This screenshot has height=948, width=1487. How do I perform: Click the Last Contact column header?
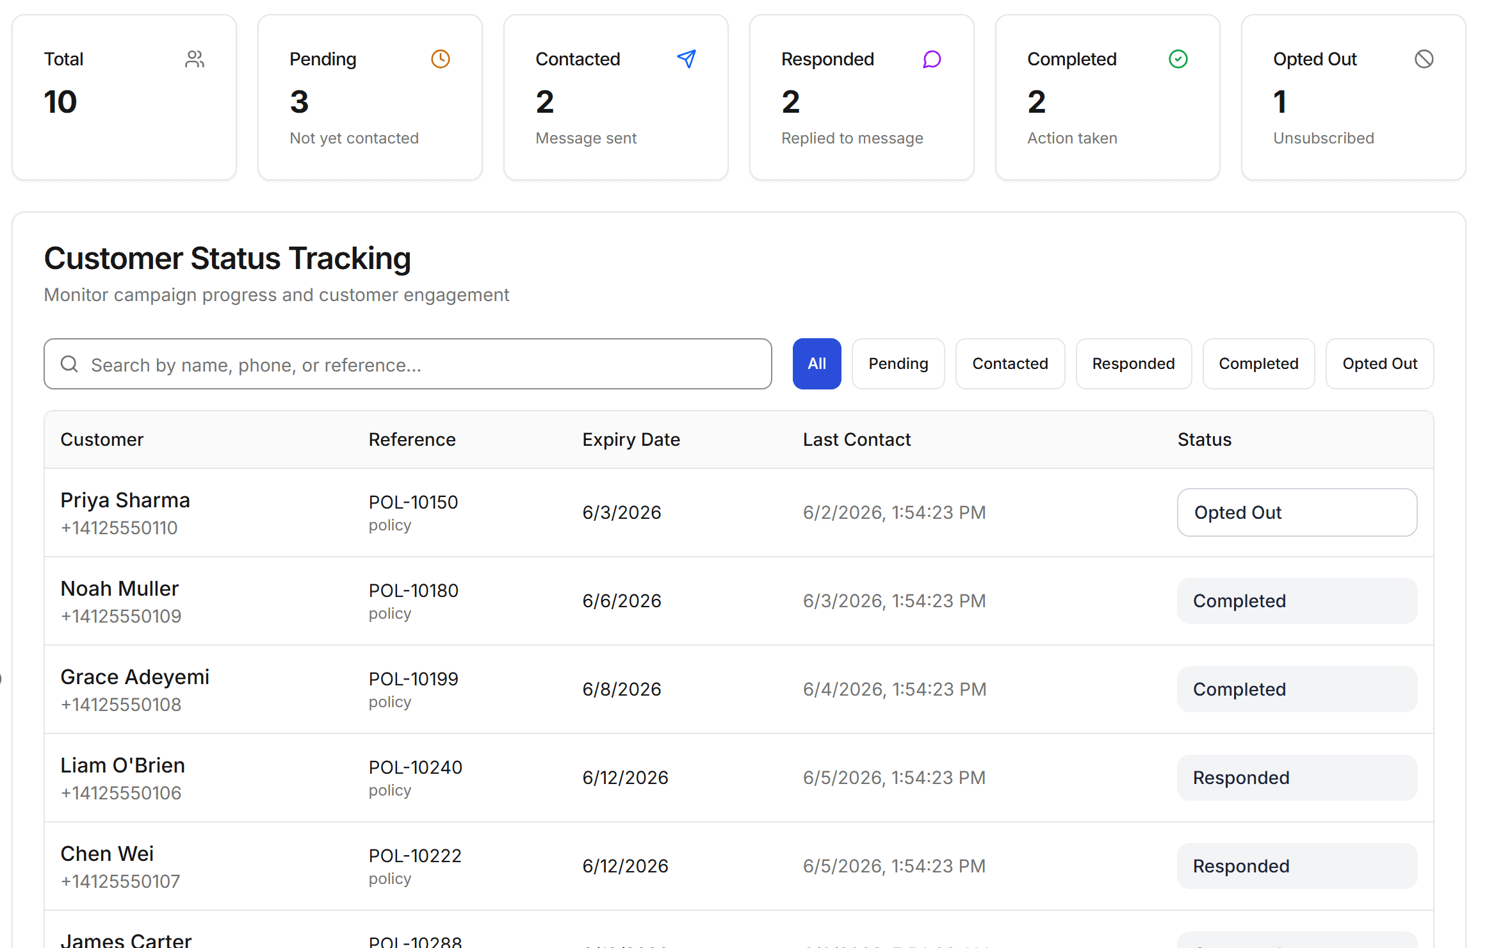pyautogui.click(x=857, y=439)
